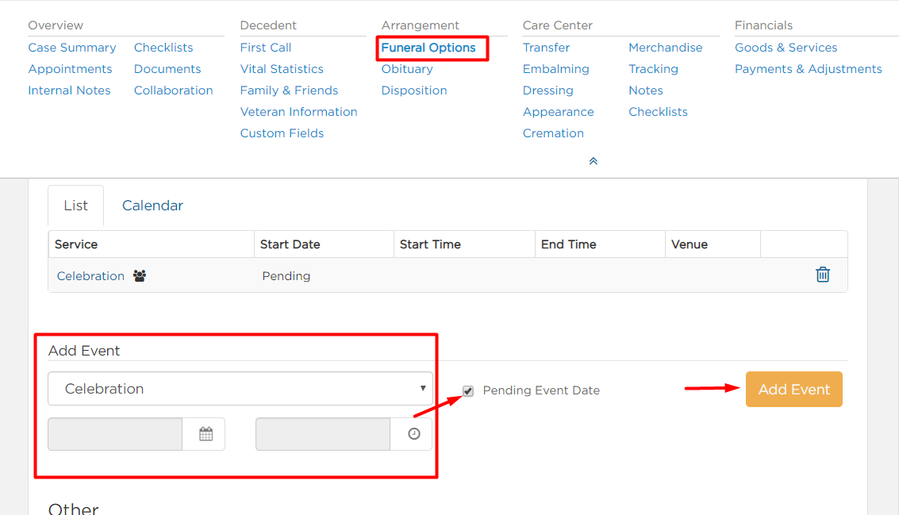This screenshot has width=899, height=515.
Task: Open Cremation page
Action: (x=553, y=133)
